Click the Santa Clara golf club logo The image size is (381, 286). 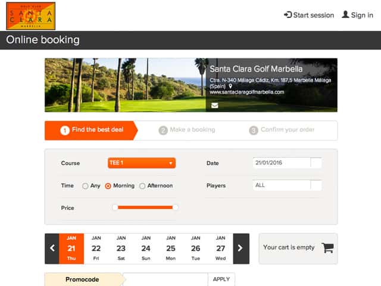(x=30, y=16)
